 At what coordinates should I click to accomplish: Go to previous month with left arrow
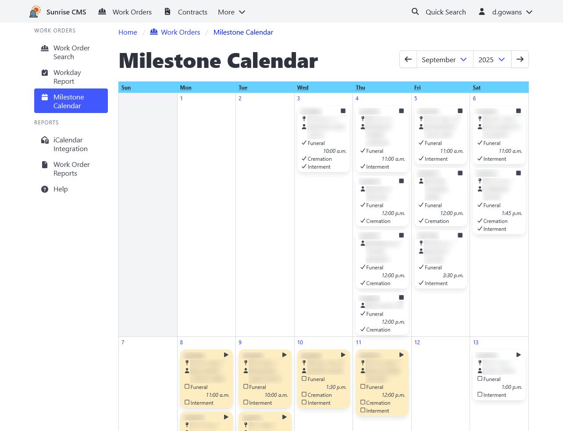408,59
